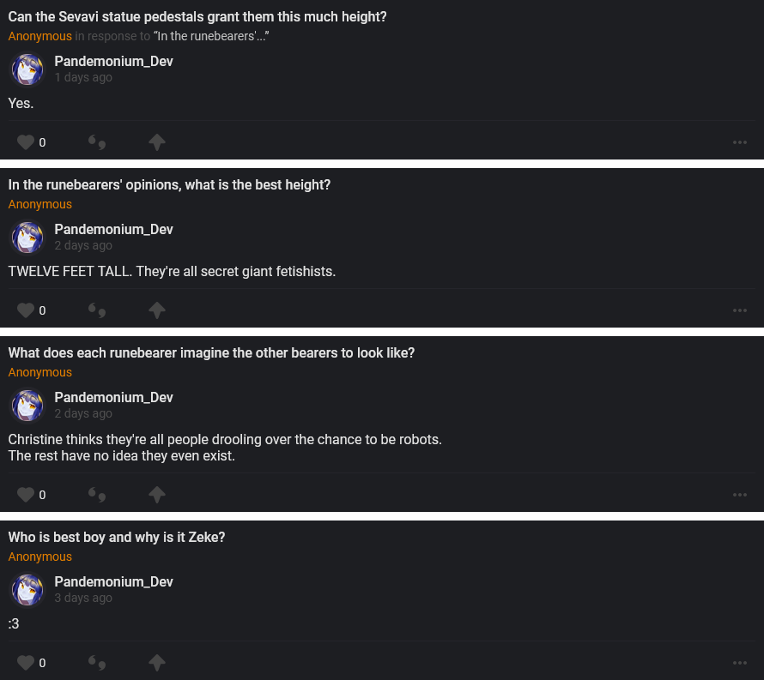Open more options for best height answer
The width and height of the screenshot is (764, 680).
click(x=740, y=310)
